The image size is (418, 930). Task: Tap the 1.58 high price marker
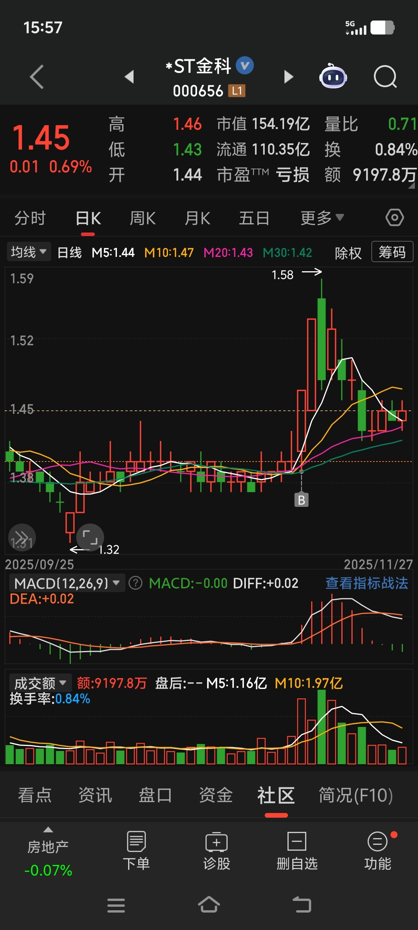click(x=283, y=275)
